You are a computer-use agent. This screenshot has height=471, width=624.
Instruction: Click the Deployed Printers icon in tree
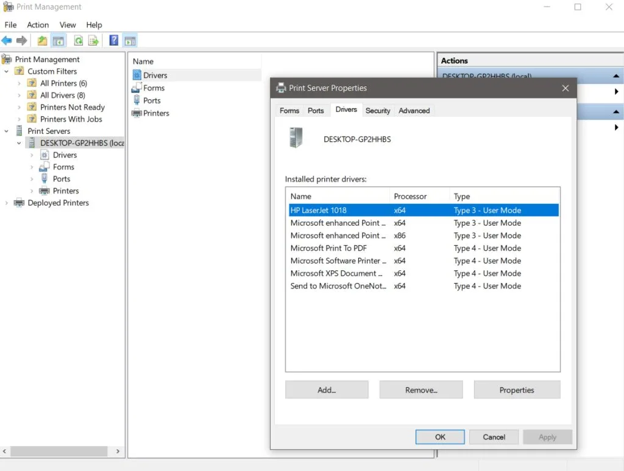pos(19,203)
